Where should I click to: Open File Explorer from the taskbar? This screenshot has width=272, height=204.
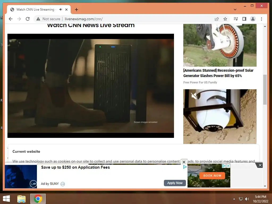(22, 199)
